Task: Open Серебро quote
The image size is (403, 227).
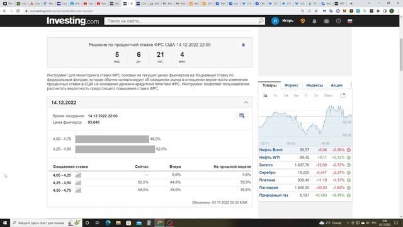Action: (x=267, y=172)
